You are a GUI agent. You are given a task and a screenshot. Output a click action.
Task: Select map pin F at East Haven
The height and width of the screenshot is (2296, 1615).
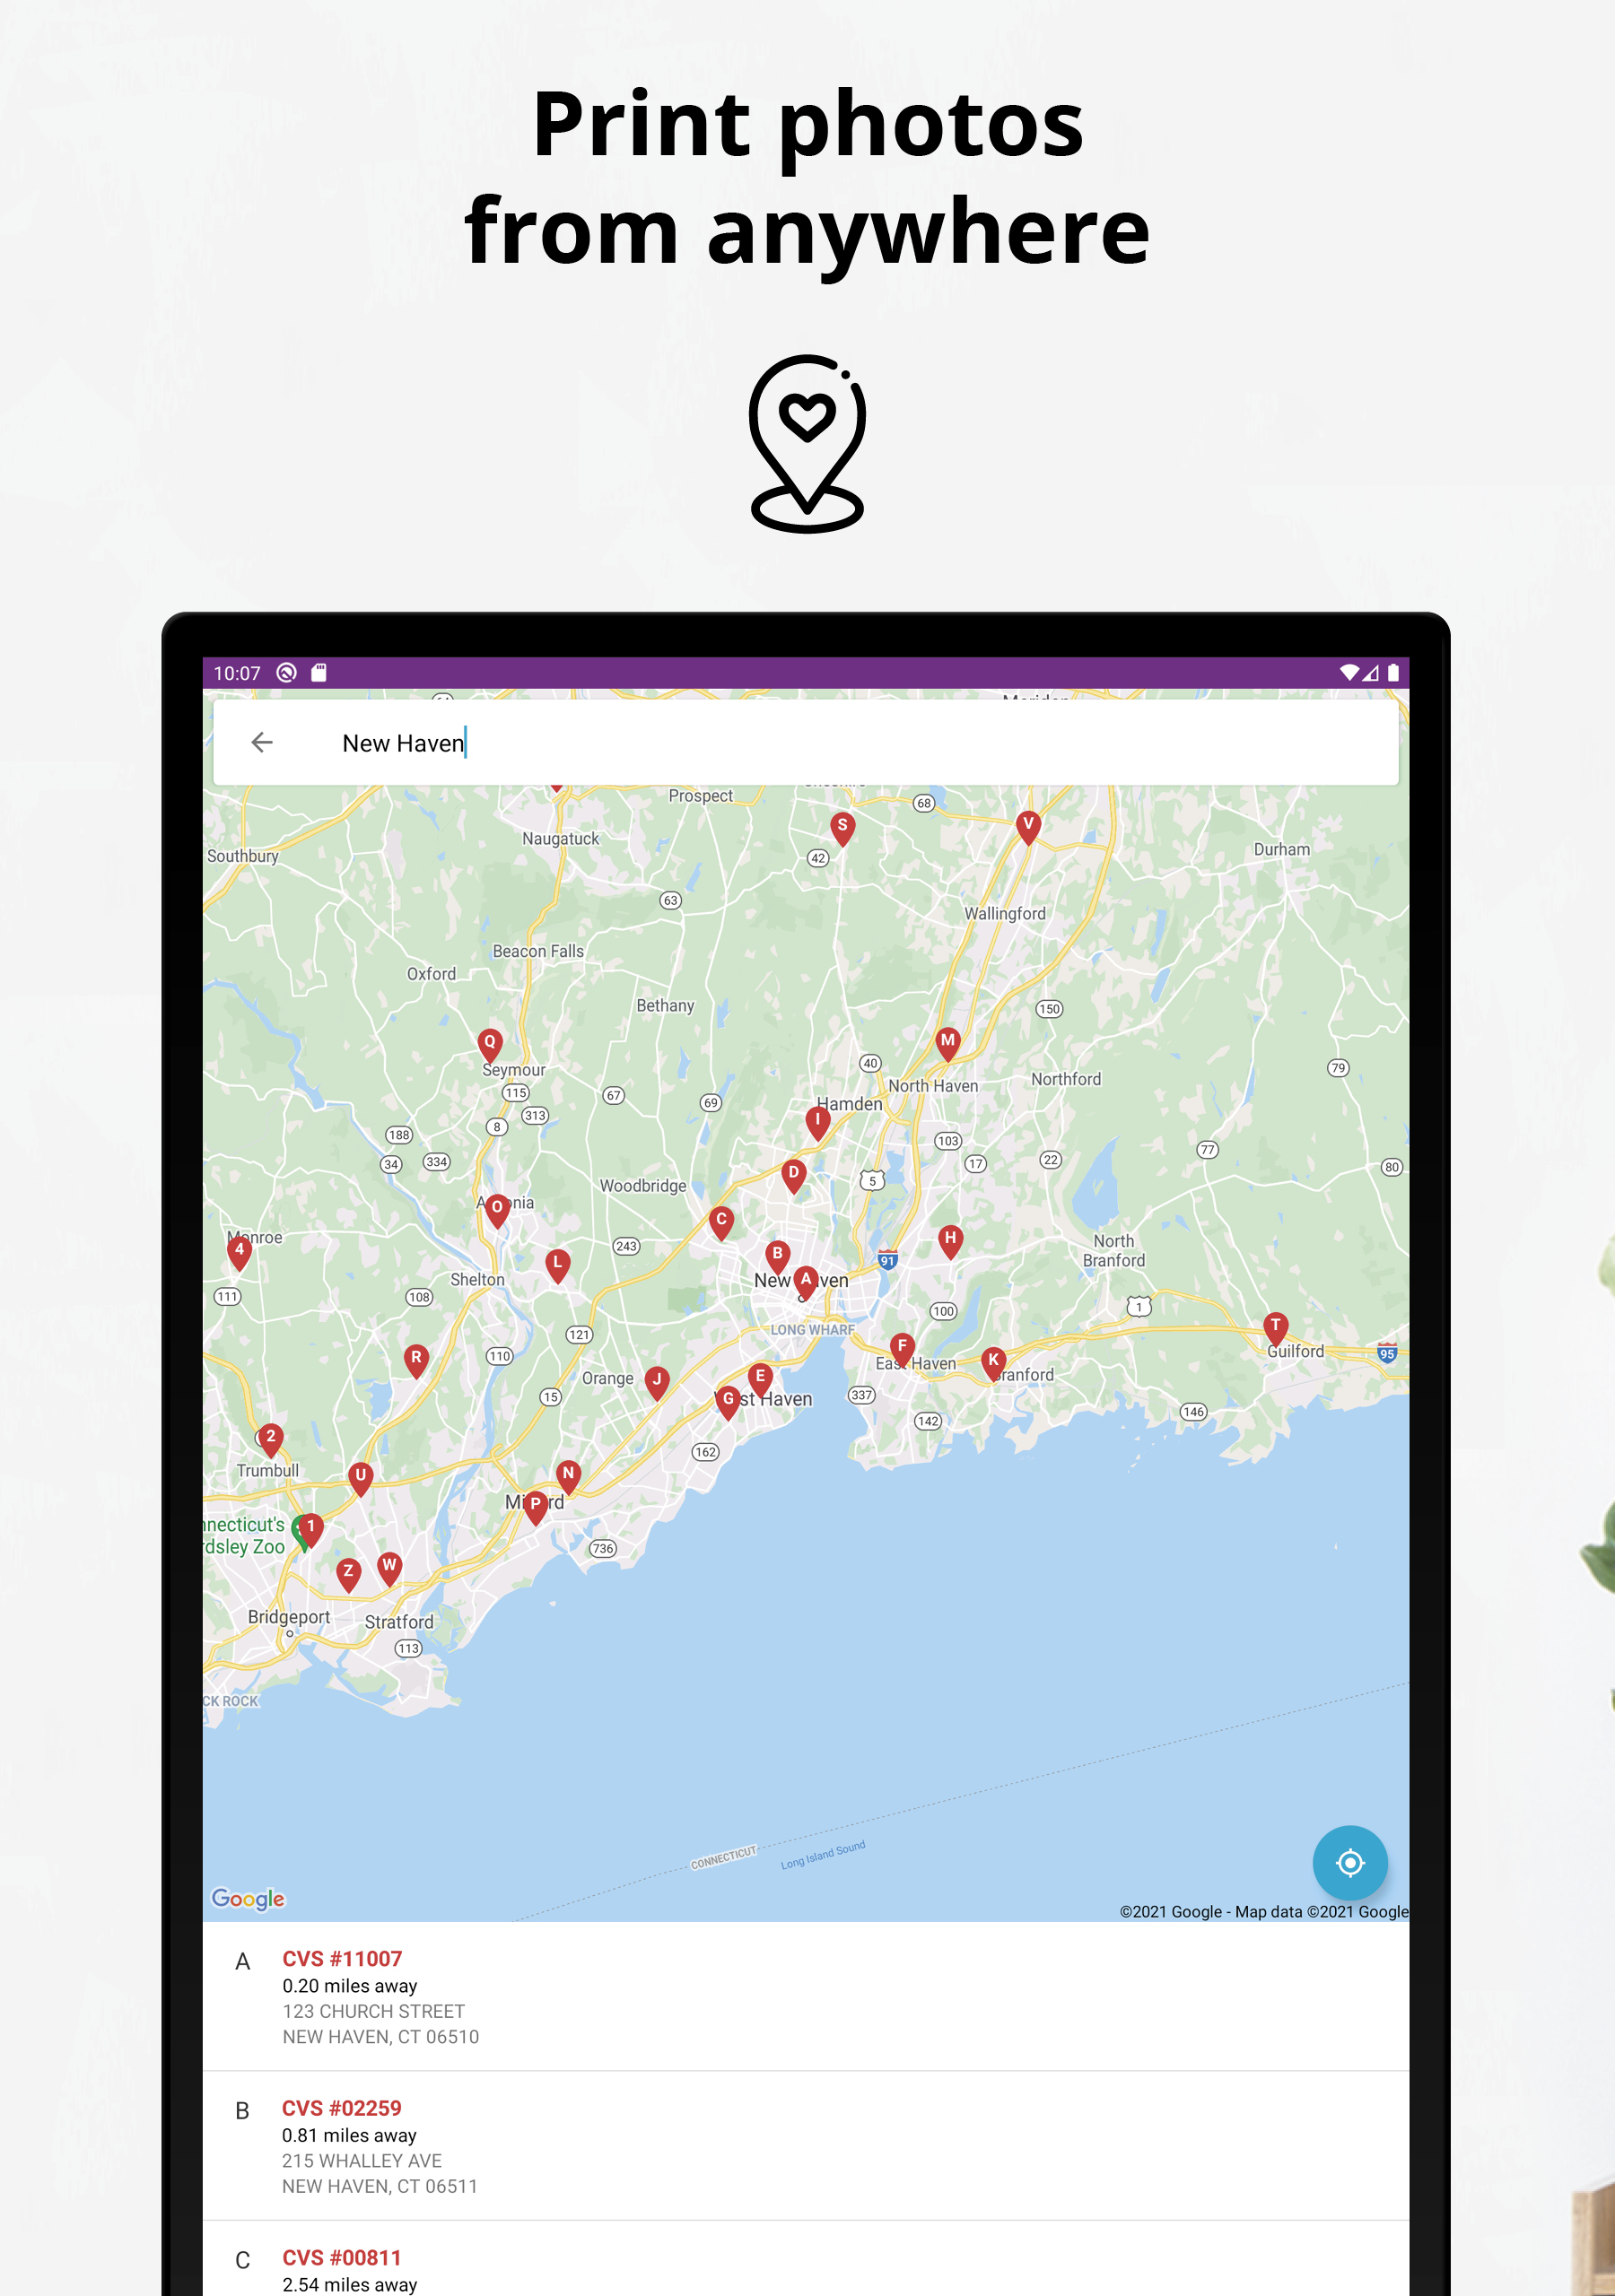click(x=902, y=1350)
